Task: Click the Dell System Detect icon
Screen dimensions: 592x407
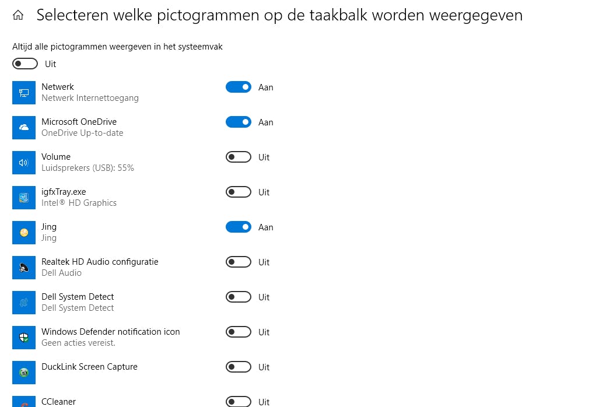Action: (x=24, y=303)
